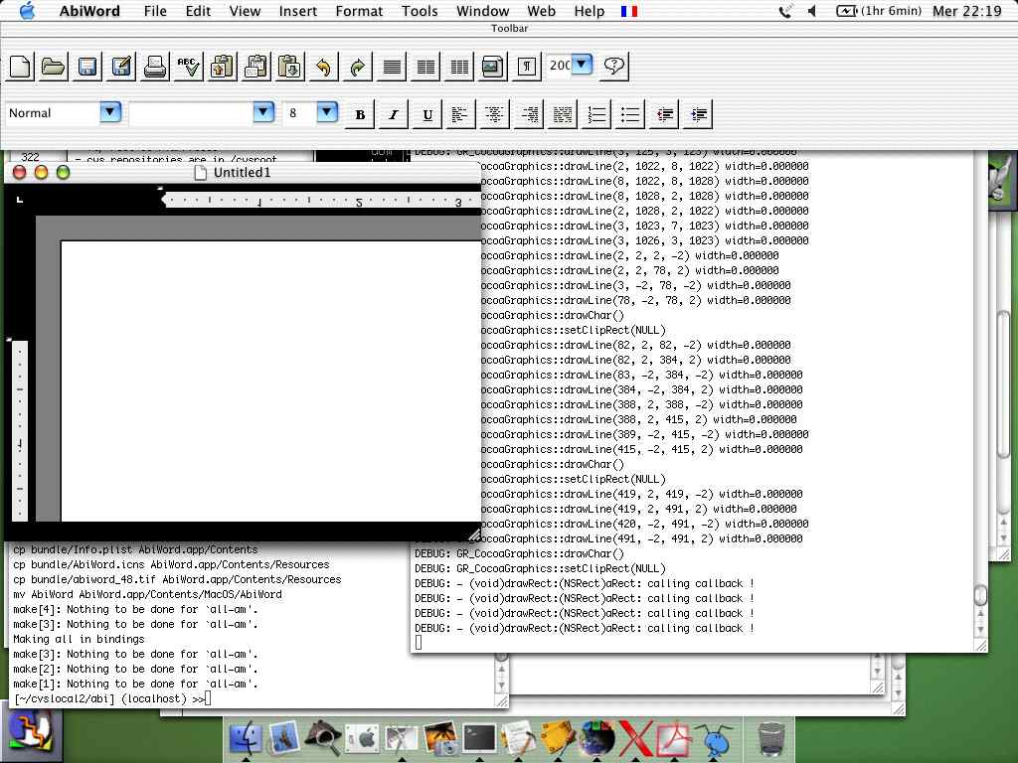Open the zoom percentage dropdown
Image resolution: width=1018 pixels, height=763 pixels.
[582, 65]
